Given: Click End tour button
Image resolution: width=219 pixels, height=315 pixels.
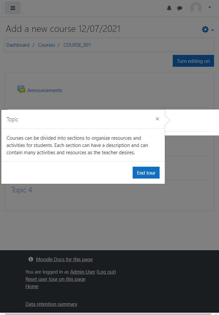Looking at the screenshot, I should pos(146,173).
